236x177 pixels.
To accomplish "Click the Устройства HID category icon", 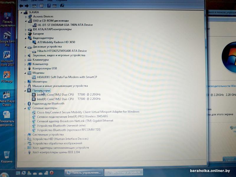I will (x=29, y=139).
